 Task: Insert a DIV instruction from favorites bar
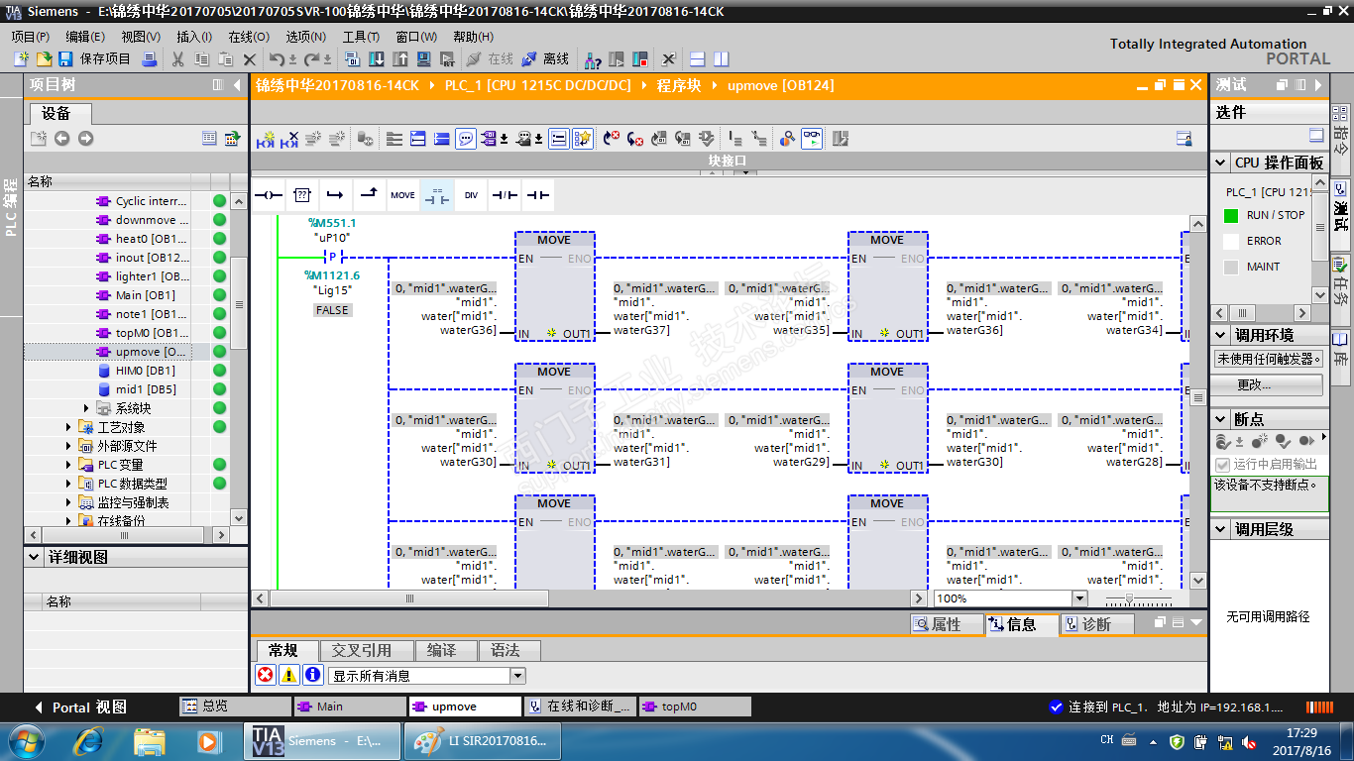click(x=471, y=195)
